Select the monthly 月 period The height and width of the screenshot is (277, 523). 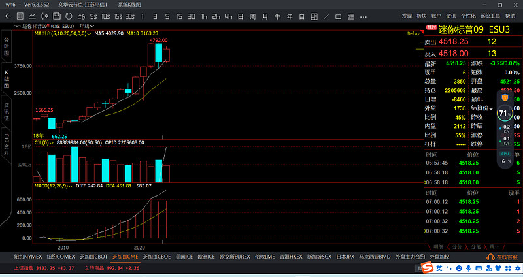(265, 16)
